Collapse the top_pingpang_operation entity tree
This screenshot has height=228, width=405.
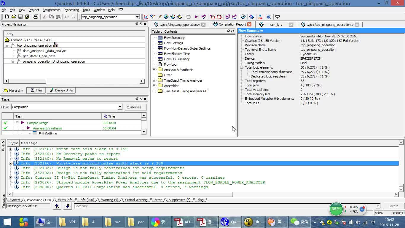coord(7,45)
